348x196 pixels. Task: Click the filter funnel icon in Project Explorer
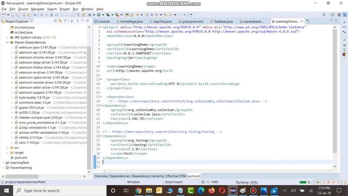coord(65,21)
